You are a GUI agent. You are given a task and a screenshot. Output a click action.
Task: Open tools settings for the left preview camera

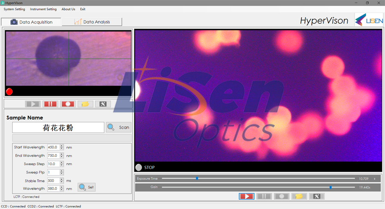pyautogui.click(x=103, y=104)
